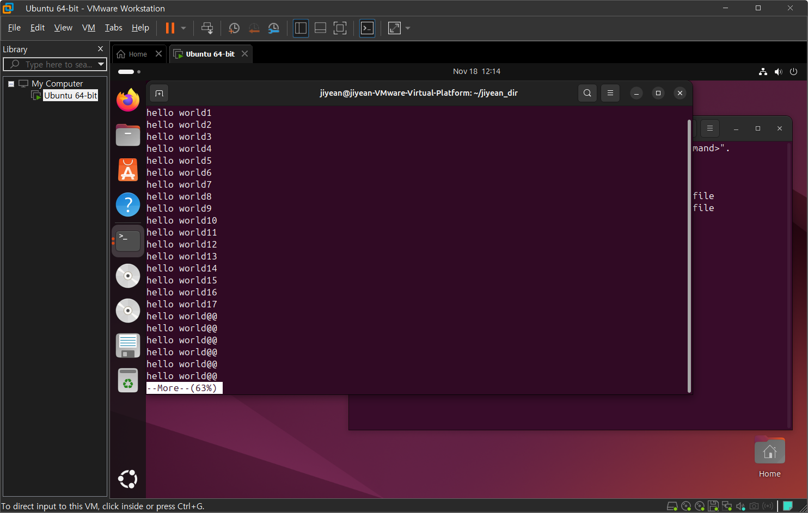
Task: Select My Computer in the library
Action: coord(57,84)
